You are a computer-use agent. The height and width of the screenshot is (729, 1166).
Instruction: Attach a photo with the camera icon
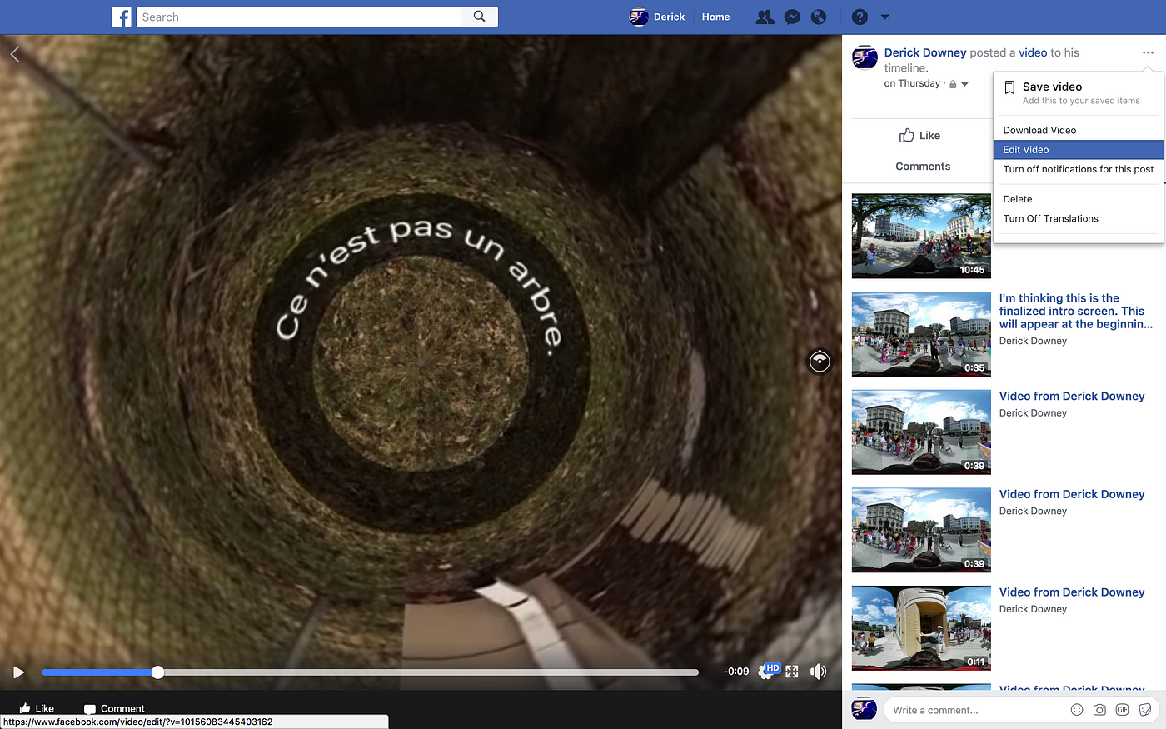click(1099, 710)
